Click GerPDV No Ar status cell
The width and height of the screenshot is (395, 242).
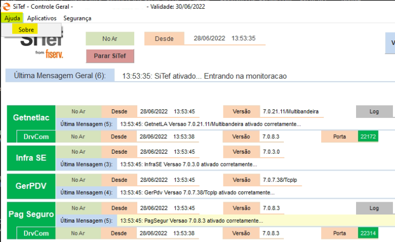78,180
